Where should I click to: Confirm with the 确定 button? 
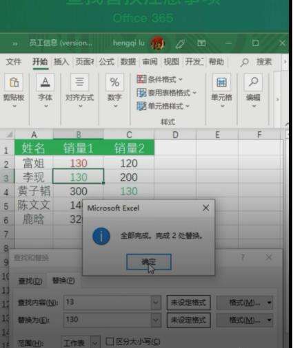pyautogui.click(x=149, y=261)
